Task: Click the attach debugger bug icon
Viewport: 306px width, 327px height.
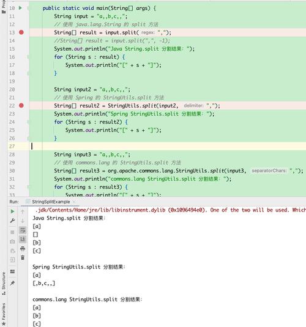Action: (x=12, y=251)
